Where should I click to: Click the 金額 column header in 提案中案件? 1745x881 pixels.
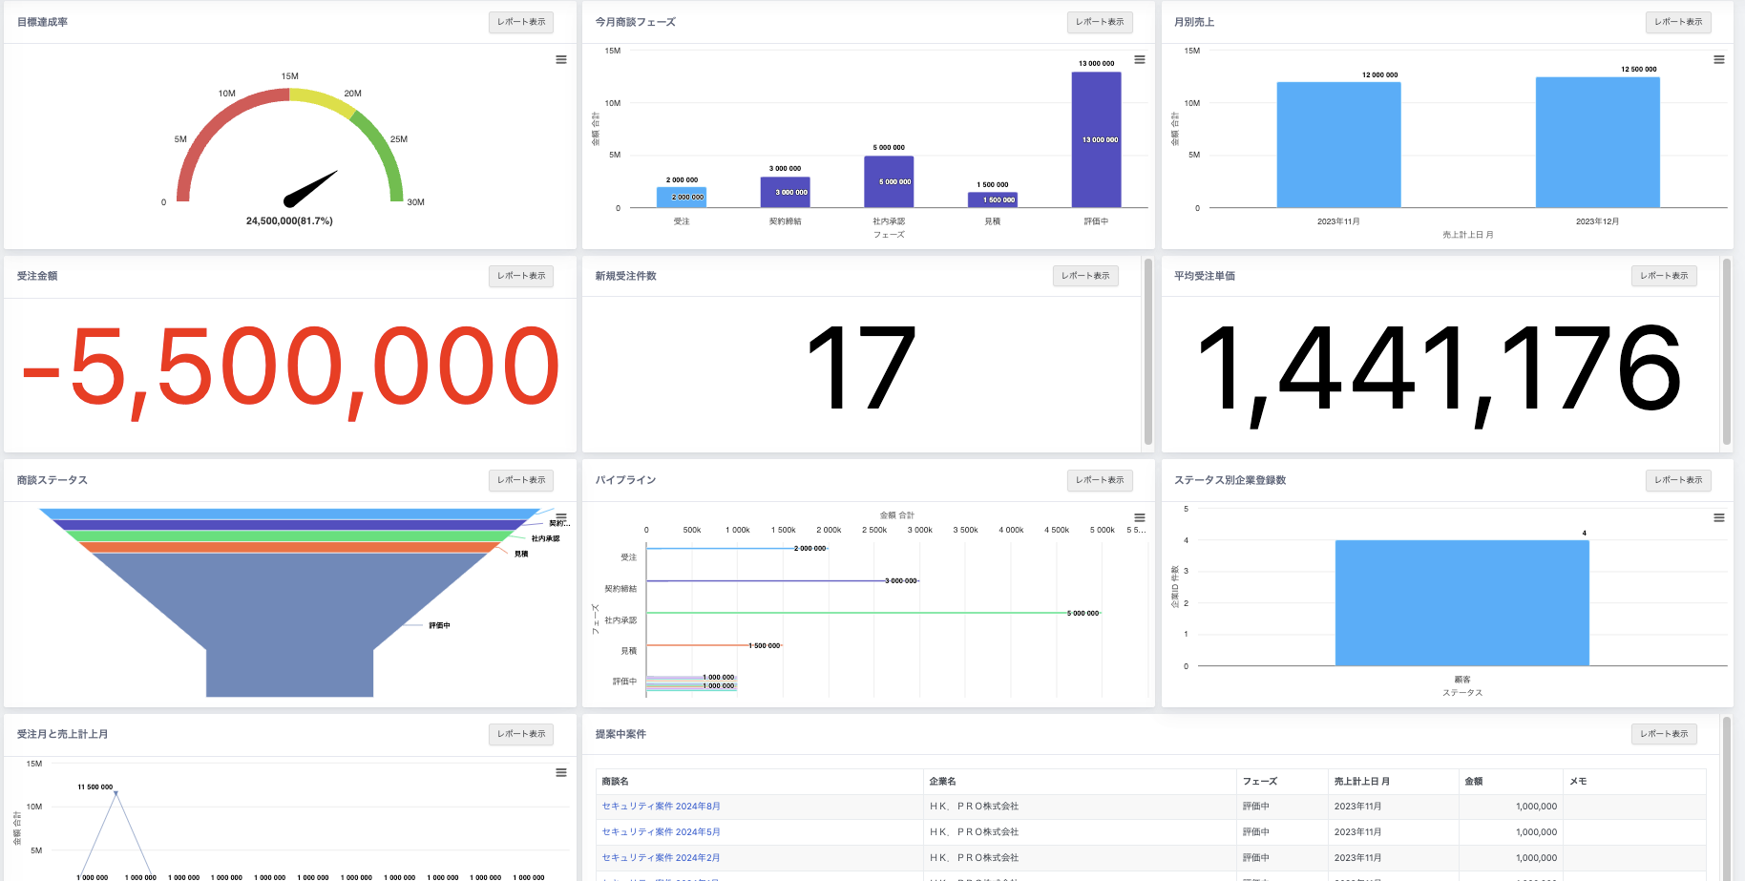(1474, 782)
